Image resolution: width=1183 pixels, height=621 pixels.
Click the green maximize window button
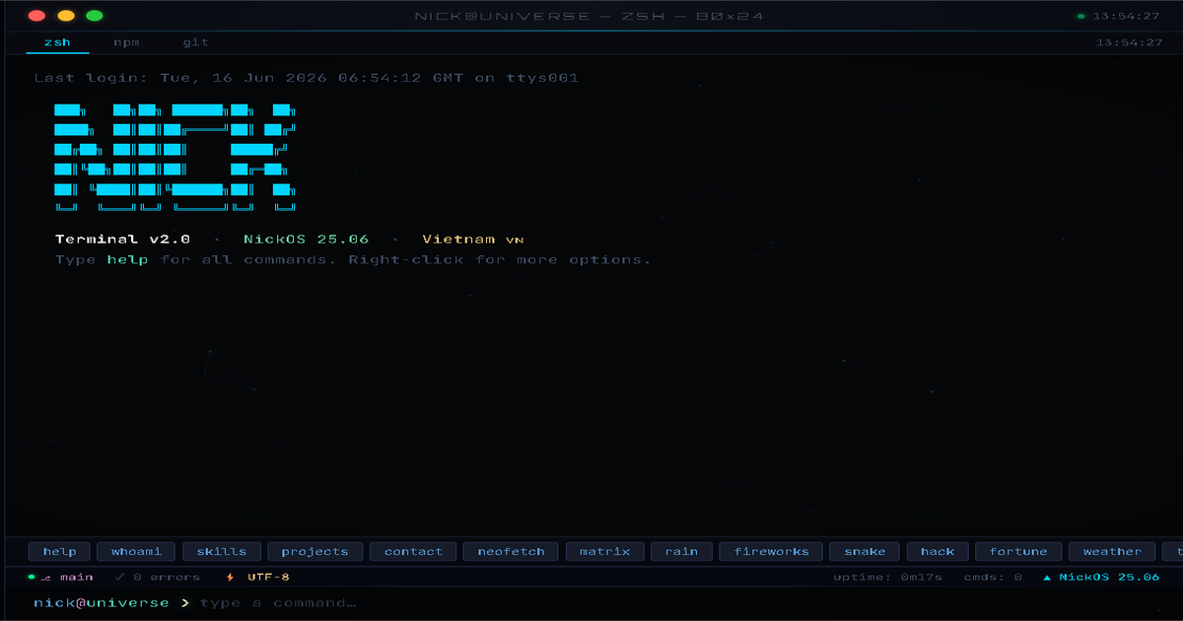point(95,16)
